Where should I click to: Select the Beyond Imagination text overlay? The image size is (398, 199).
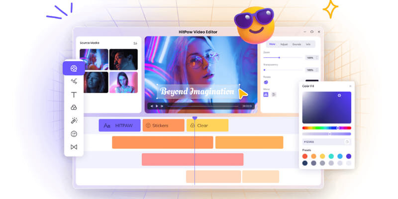coord(198,92)
